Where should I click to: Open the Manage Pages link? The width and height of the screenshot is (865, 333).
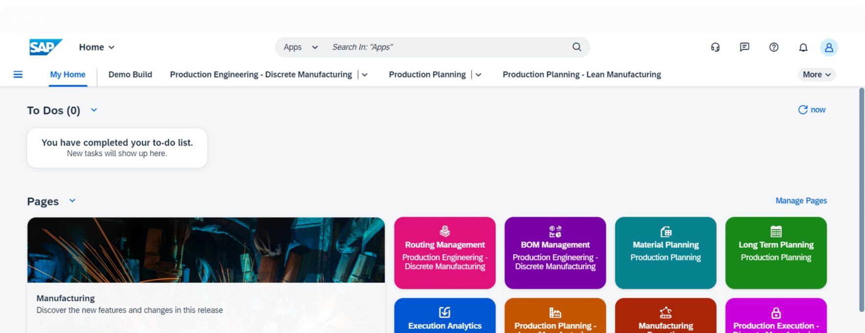[801, 201]
